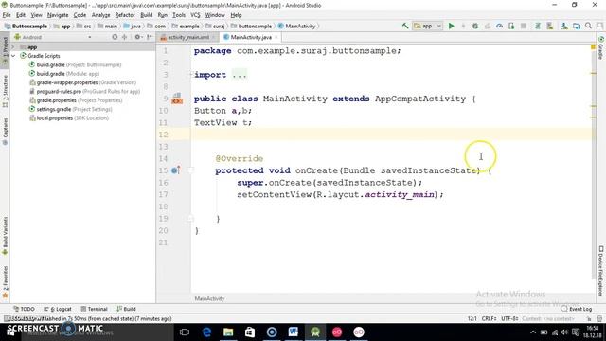Open SDK Manager download icon
Screen dimensions: 606x341
point(564,26)
